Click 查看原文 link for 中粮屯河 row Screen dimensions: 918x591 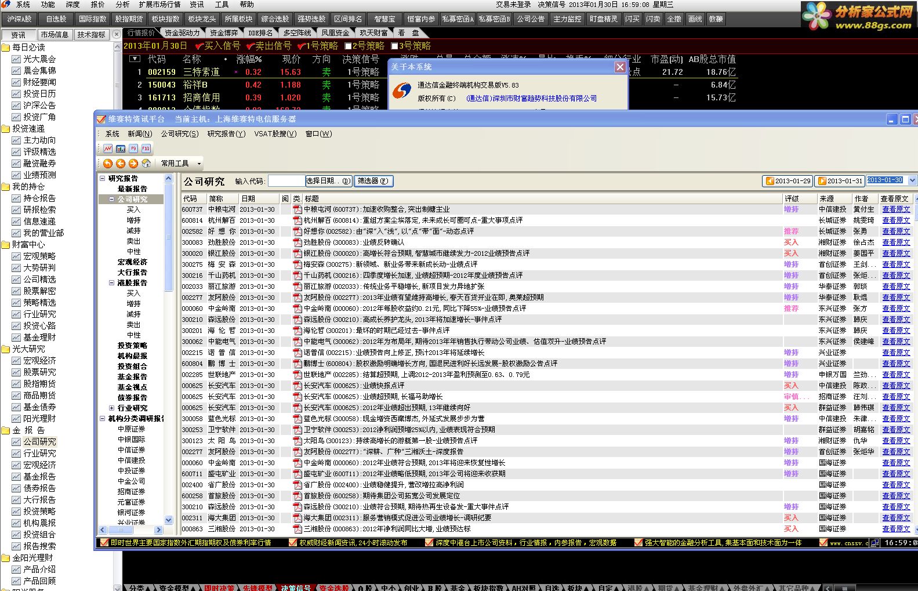(x=896, y=209)
